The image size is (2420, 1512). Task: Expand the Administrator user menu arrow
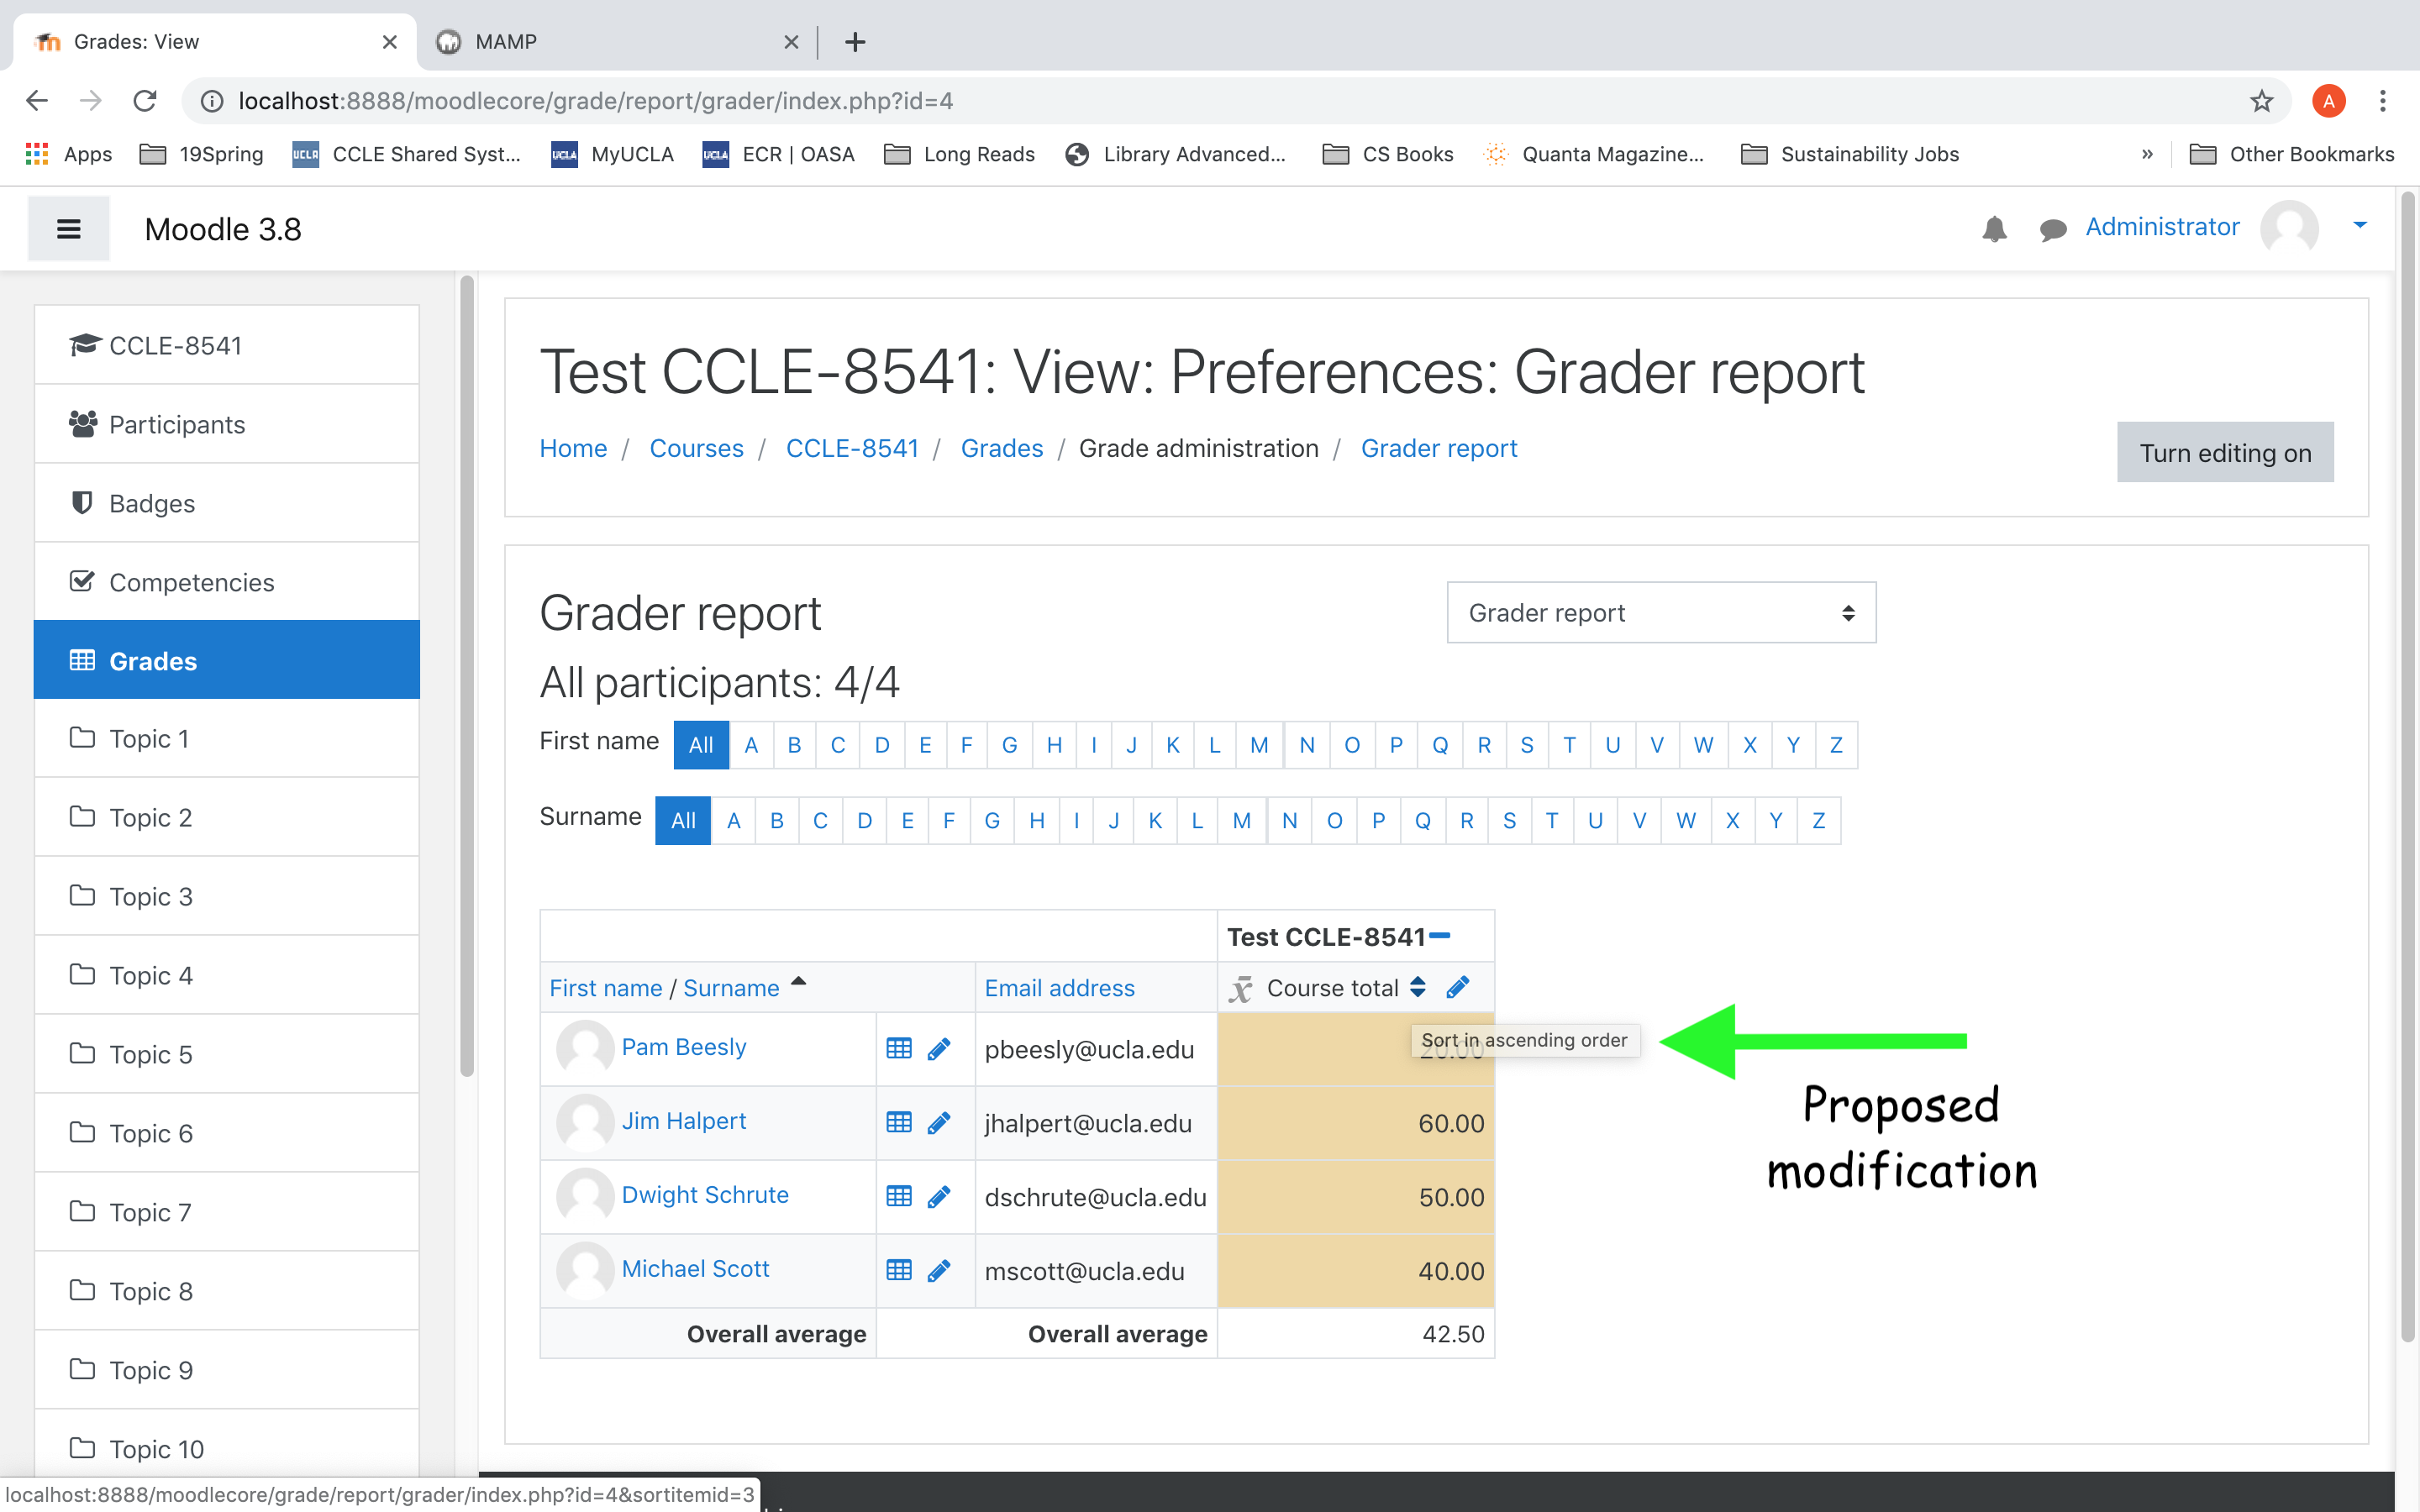click(x=2360, y=226)
